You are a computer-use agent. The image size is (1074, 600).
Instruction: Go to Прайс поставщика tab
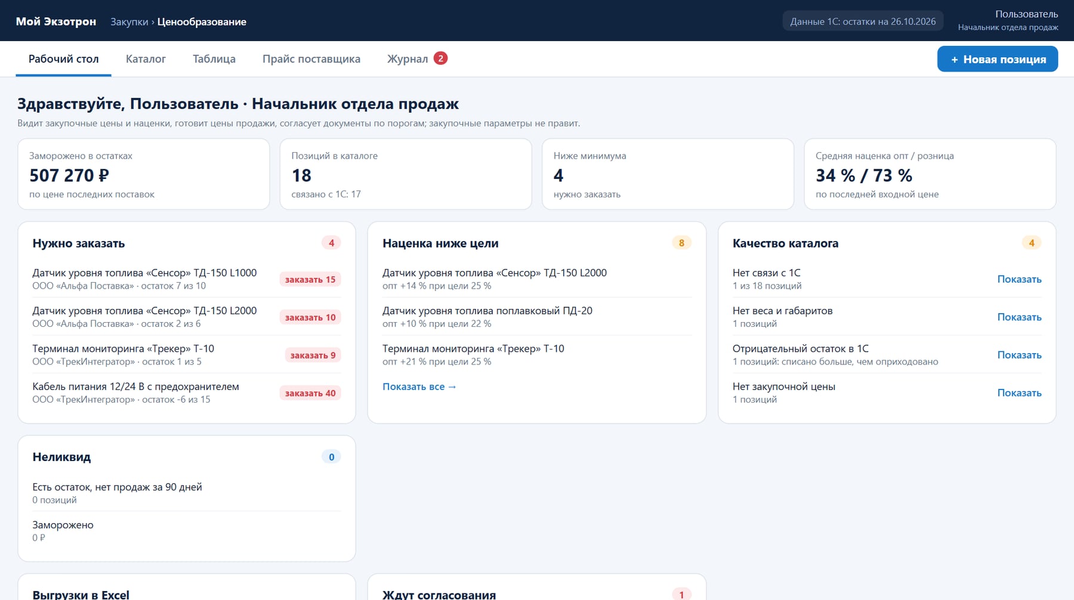point(311,59)
